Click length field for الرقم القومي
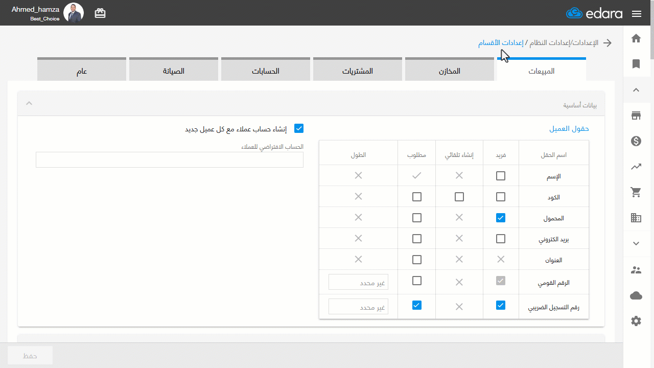Image resolution: width=654 pixels, height=368 pixels. [358, 282]
